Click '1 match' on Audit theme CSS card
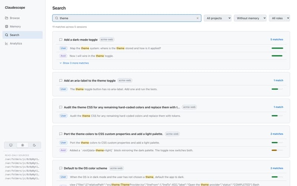 278,107
